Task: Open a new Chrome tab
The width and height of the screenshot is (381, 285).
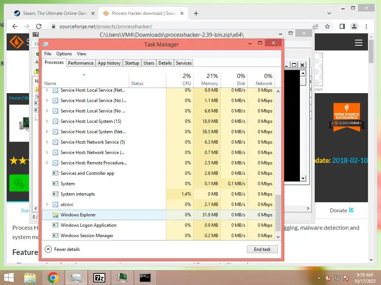Action: [196, 13]
